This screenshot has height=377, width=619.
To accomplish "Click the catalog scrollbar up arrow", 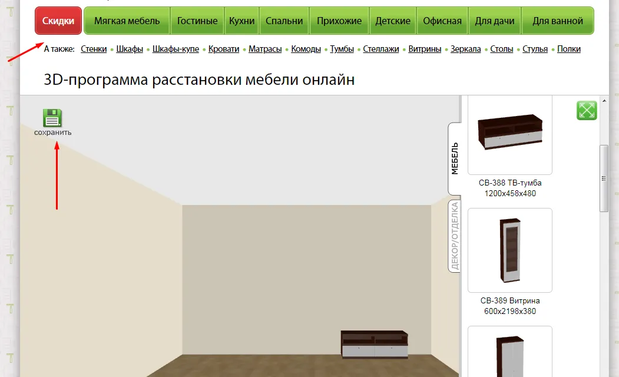I will tap(604, 101).
